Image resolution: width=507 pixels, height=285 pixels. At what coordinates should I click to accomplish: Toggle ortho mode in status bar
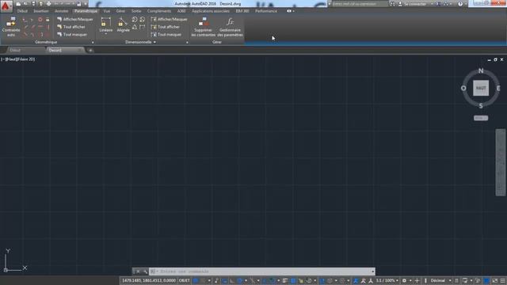[232, 280]
